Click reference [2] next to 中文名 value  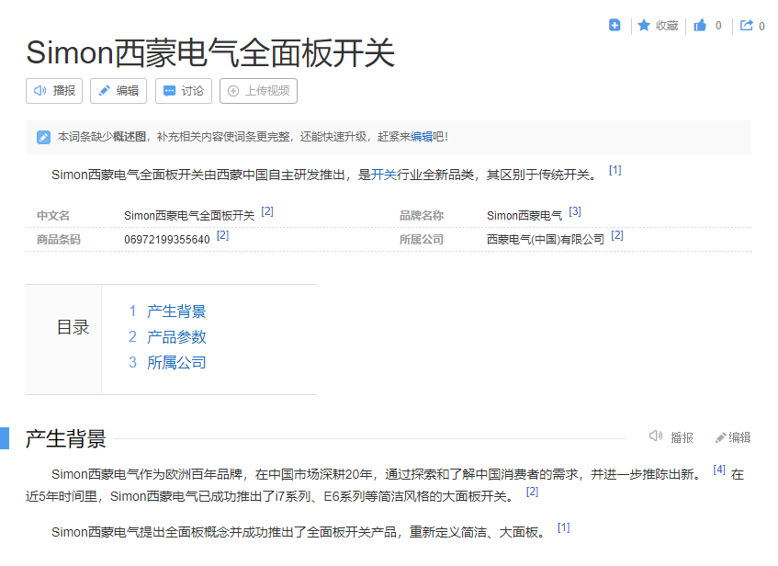[267, 211]
